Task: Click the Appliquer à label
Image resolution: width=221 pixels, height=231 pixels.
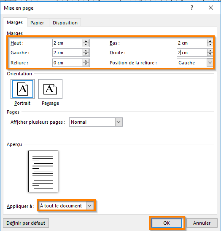Action: [x=21, y=206]
